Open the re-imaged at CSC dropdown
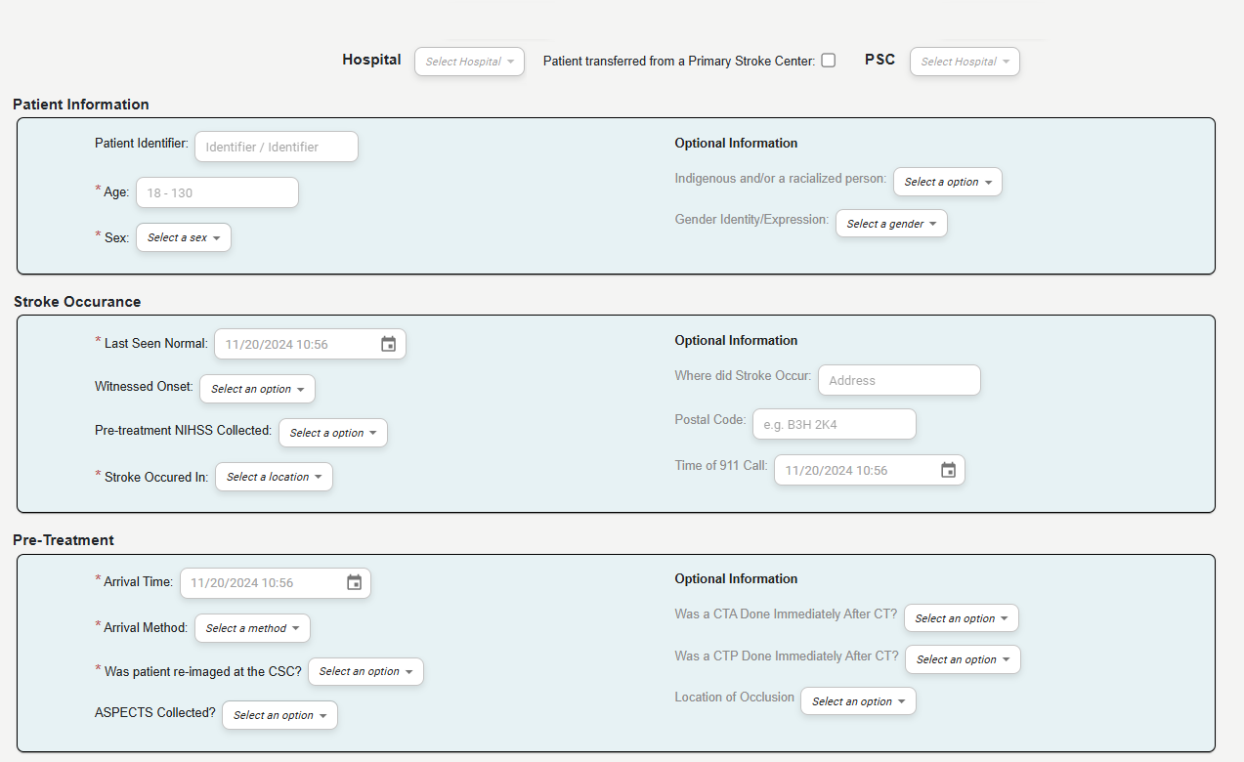 [365, 671]
